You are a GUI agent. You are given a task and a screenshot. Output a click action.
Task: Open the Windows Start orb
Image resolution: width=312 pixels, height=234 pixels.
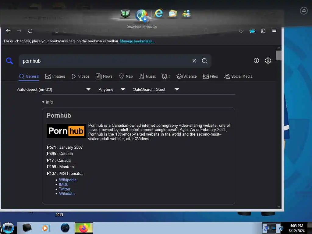[8, 228]
